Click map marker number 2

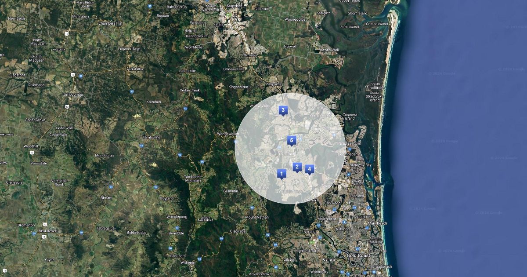[x=297, y=167]
